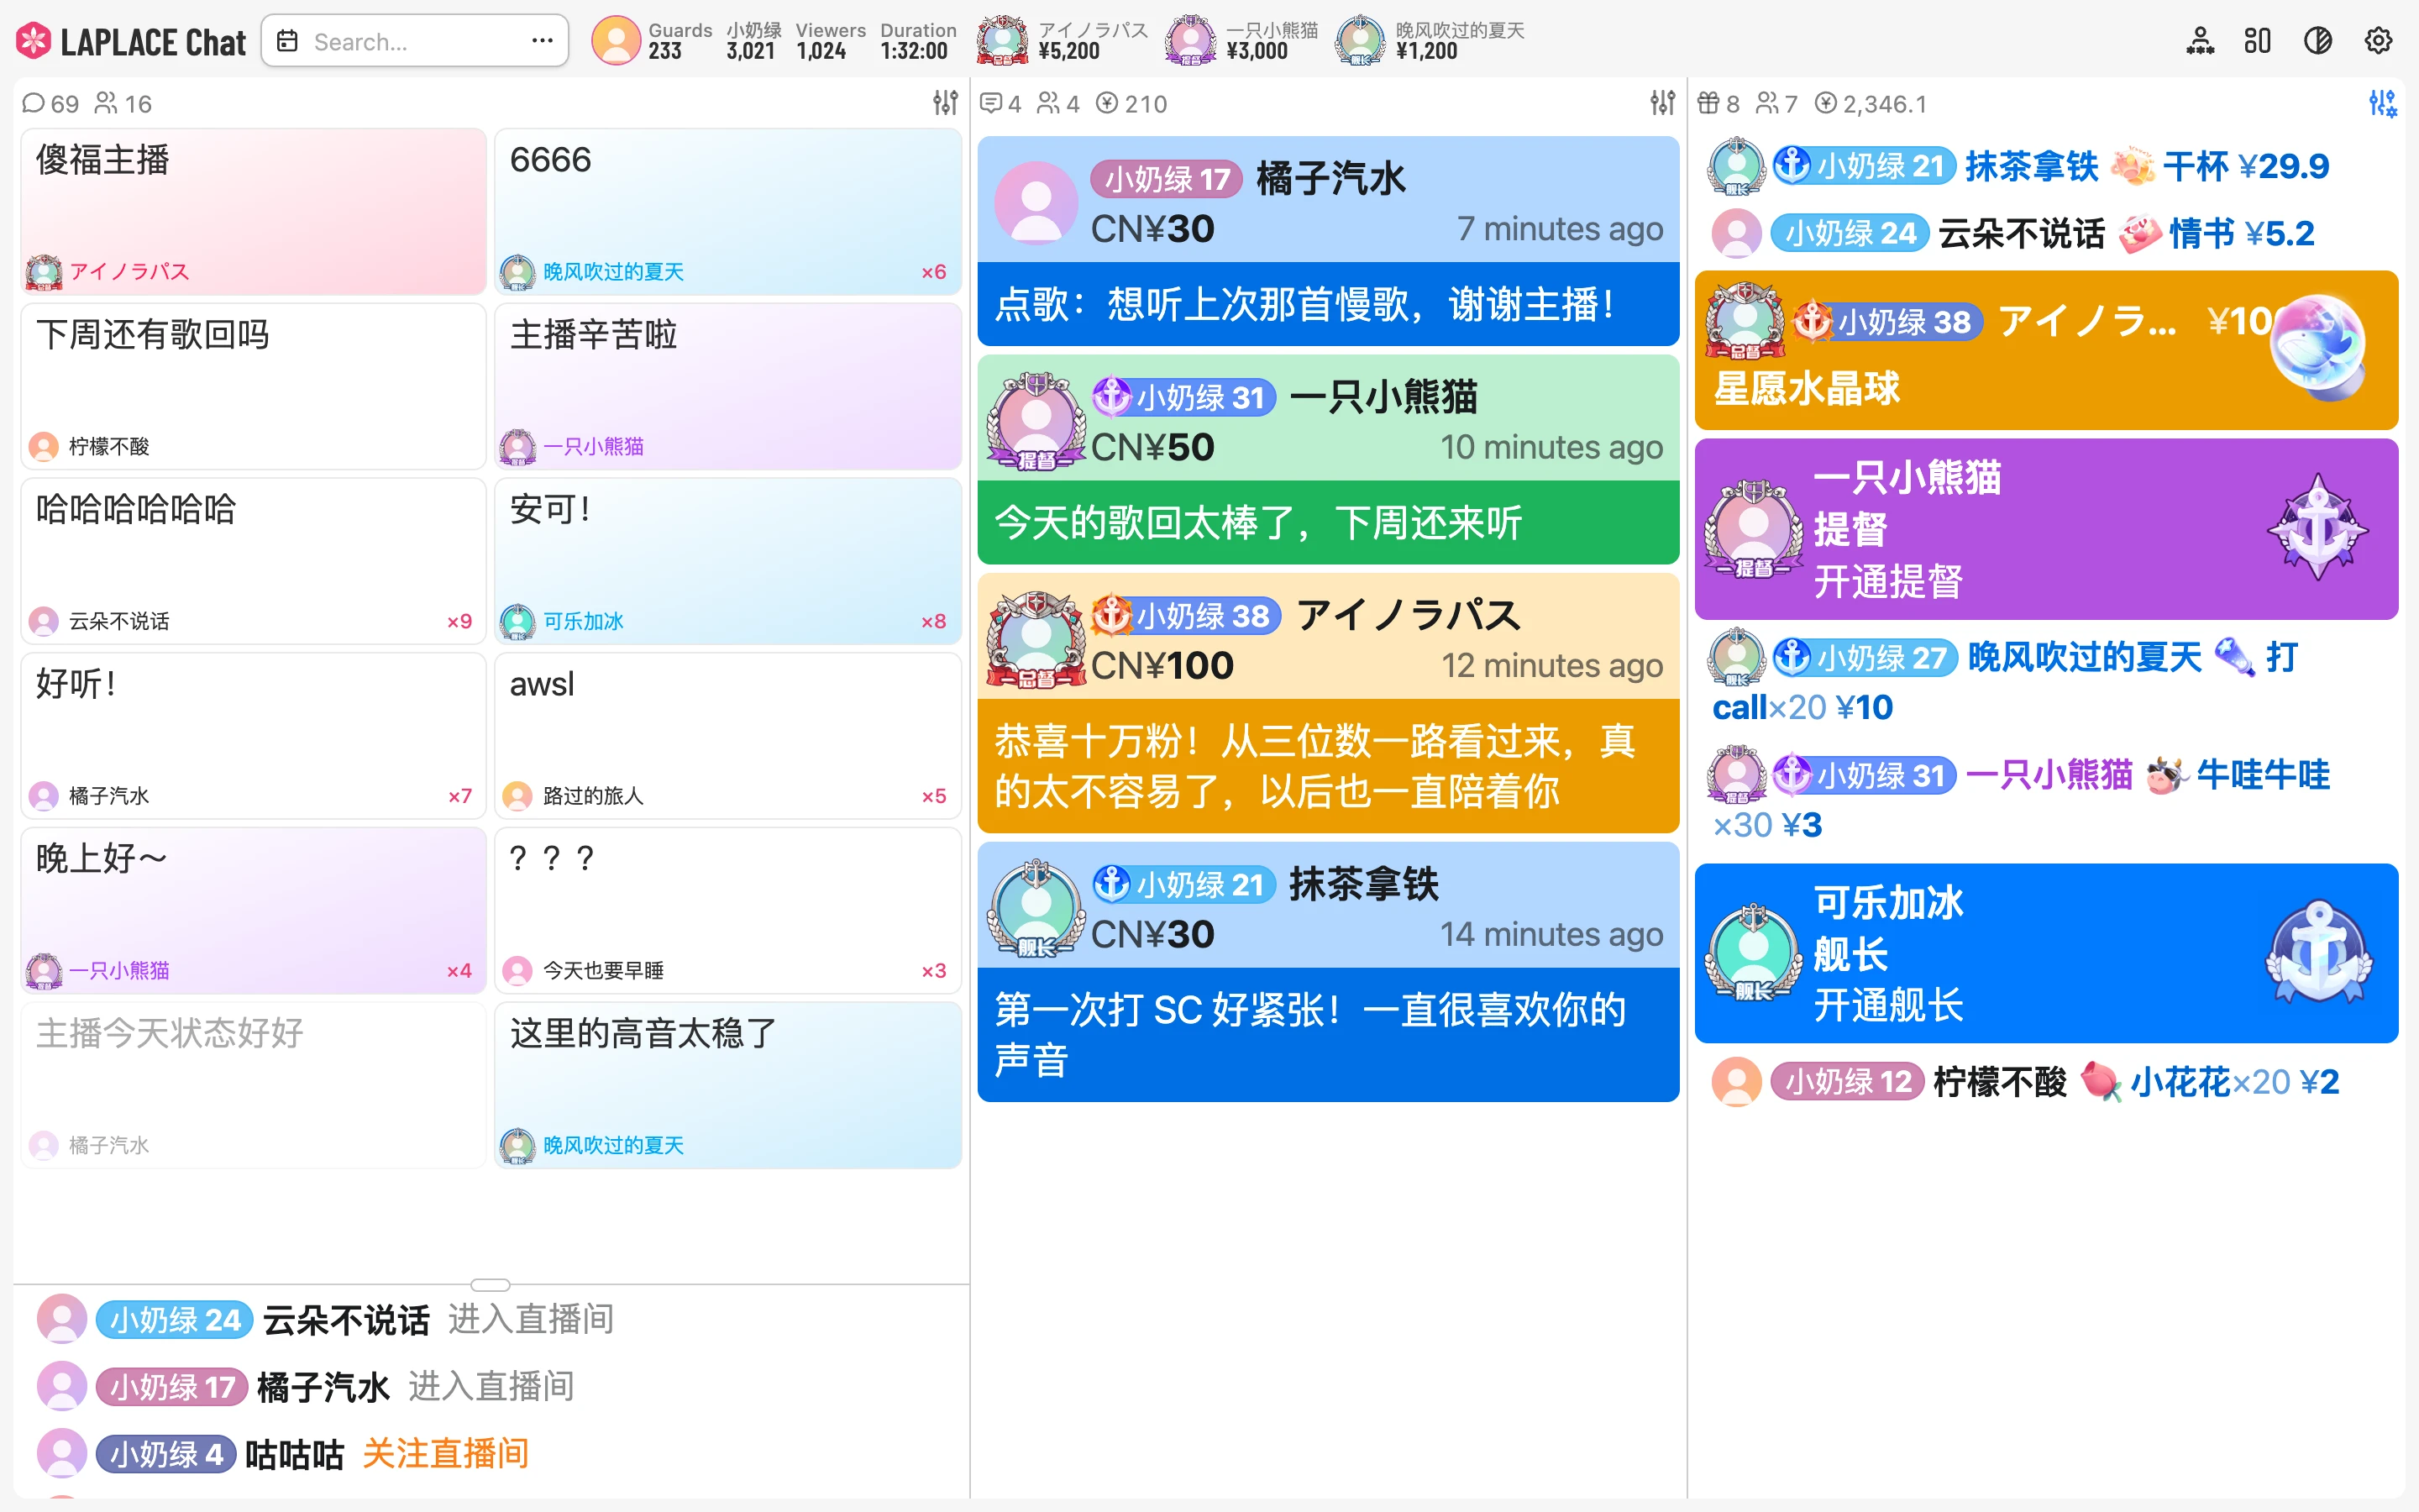Open the 6666 chat card

[x=727, y=212]
